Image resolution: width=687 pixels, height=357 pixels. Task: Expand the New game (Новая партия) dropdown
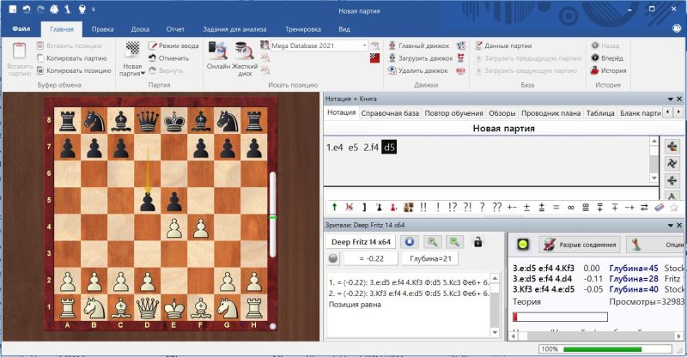(132, 74)
